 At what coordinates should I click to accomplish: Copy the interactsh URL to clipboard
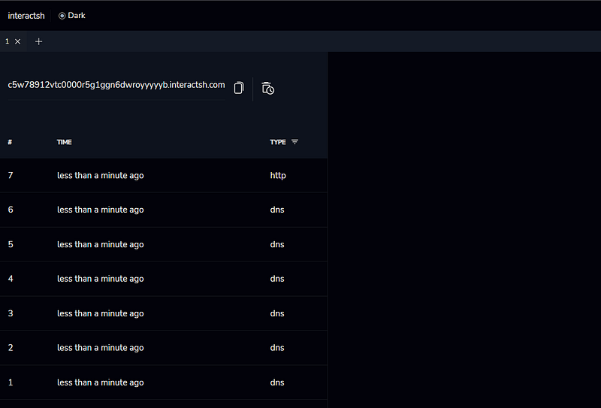pyautogui.click(x=239, y=88)
